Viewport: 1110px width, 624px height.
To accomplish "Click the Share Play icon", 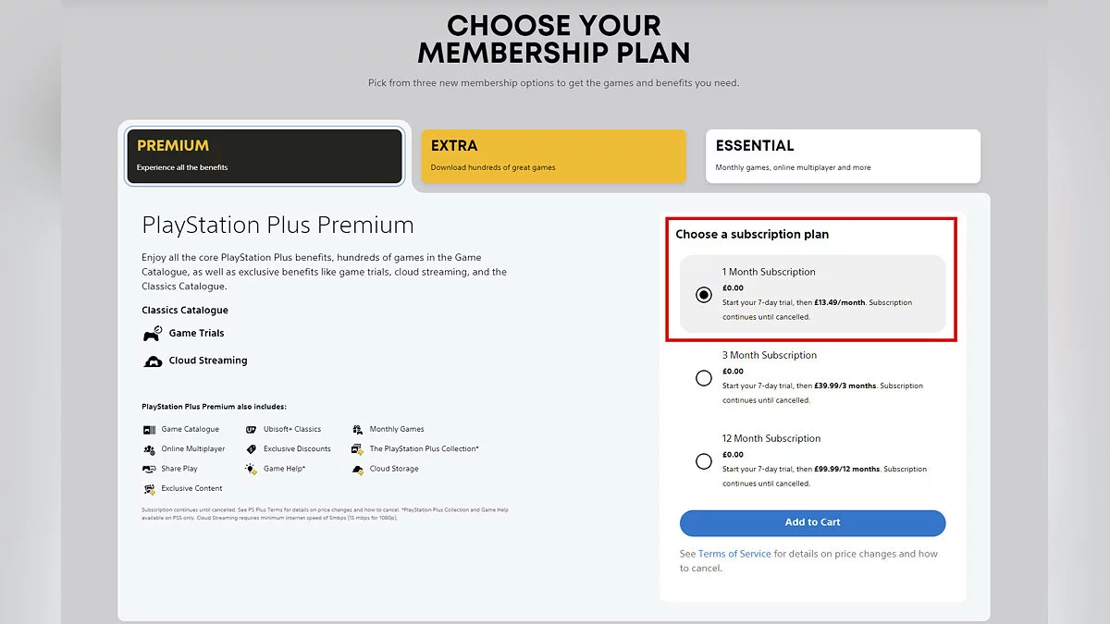I will (x=149, y=469).
